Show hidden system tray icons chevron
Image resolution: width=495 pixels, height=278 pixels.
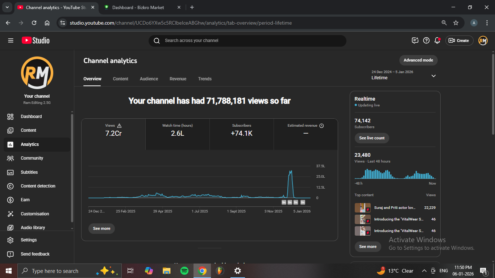(x=424, y=271)
